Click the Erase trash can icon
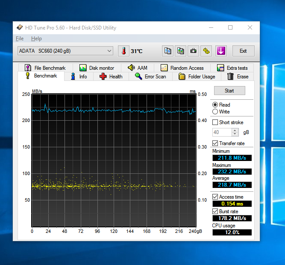 click(230, 76)
